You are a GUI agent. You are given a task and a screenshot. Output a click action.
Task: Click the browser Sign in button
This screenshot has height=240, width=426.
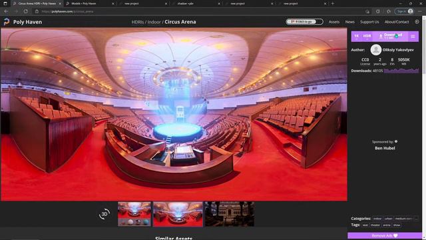404,11
